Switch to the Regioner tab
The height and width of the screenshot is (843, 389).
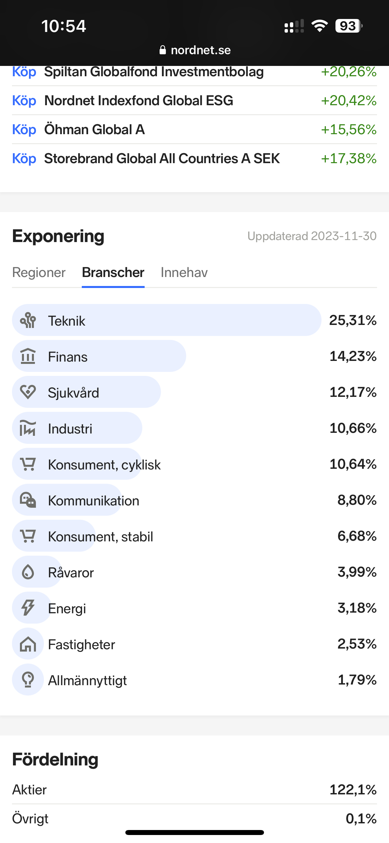[39, 273]
